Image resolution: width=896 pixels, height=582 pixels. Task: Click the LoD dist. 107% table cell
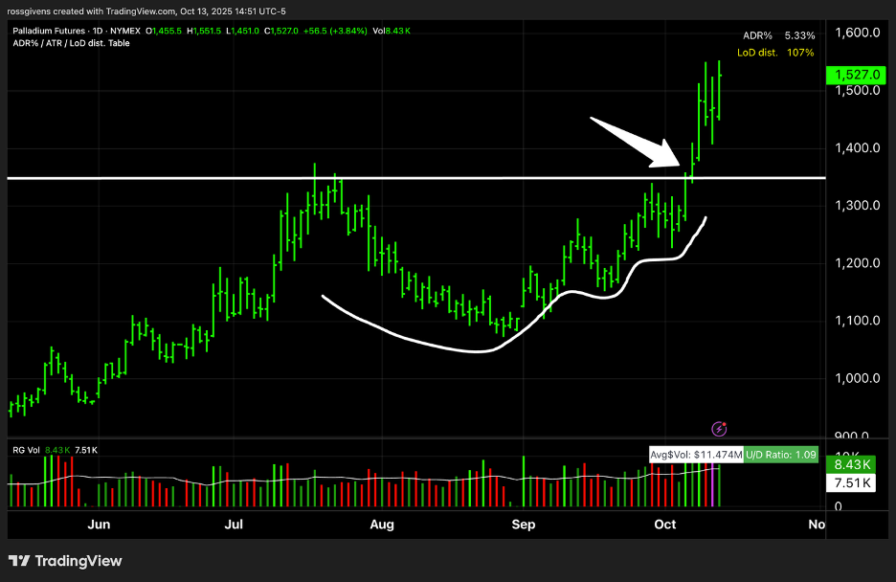[775, 52]
